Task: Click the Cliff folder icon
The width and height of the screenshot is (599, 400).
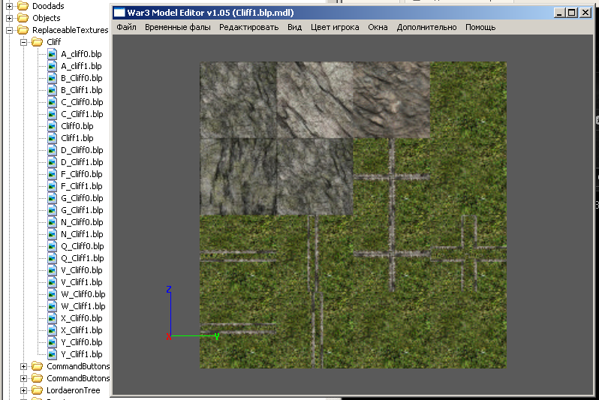Action: tap(37, 41)
